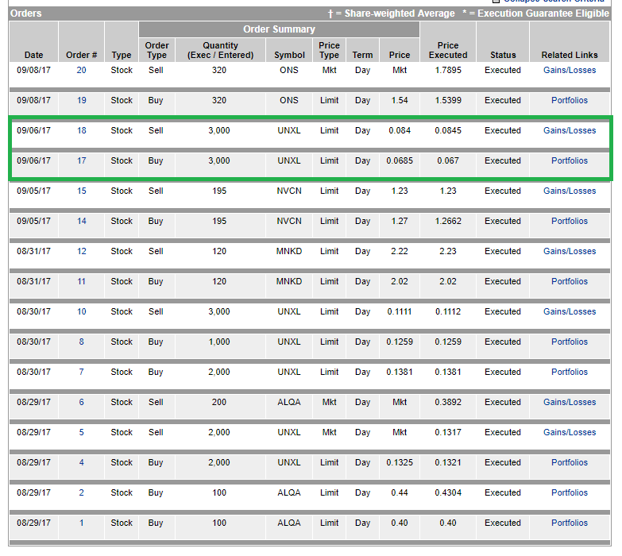This screenshot has height=556, width=622.
Task: Open Portfolios link for order 19
Action: click(x=569, y=100)
